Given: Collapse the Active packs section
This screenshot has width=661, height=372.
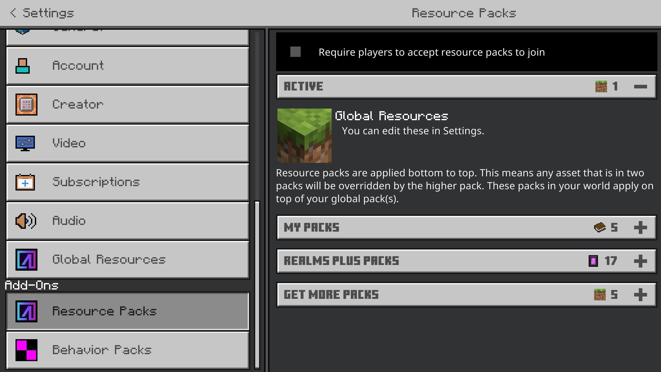Looking at the screenshot, I should click(640, 87).
